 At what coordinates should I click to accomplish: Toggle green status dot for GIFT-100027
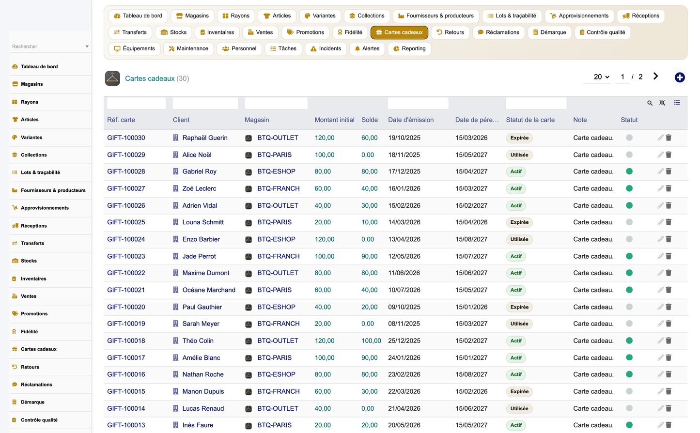click(x=629, y=188)
